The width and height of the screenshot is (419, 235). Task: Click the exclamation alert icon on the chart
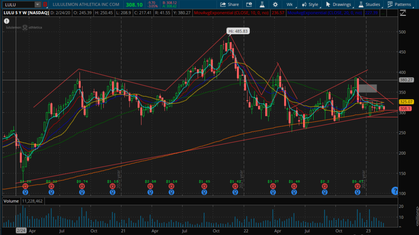pyautogui.click(x=7, y=21)
